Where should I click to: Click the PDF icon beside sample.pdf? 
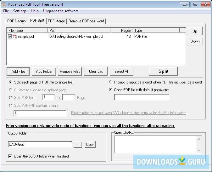[x=14, y=37]
